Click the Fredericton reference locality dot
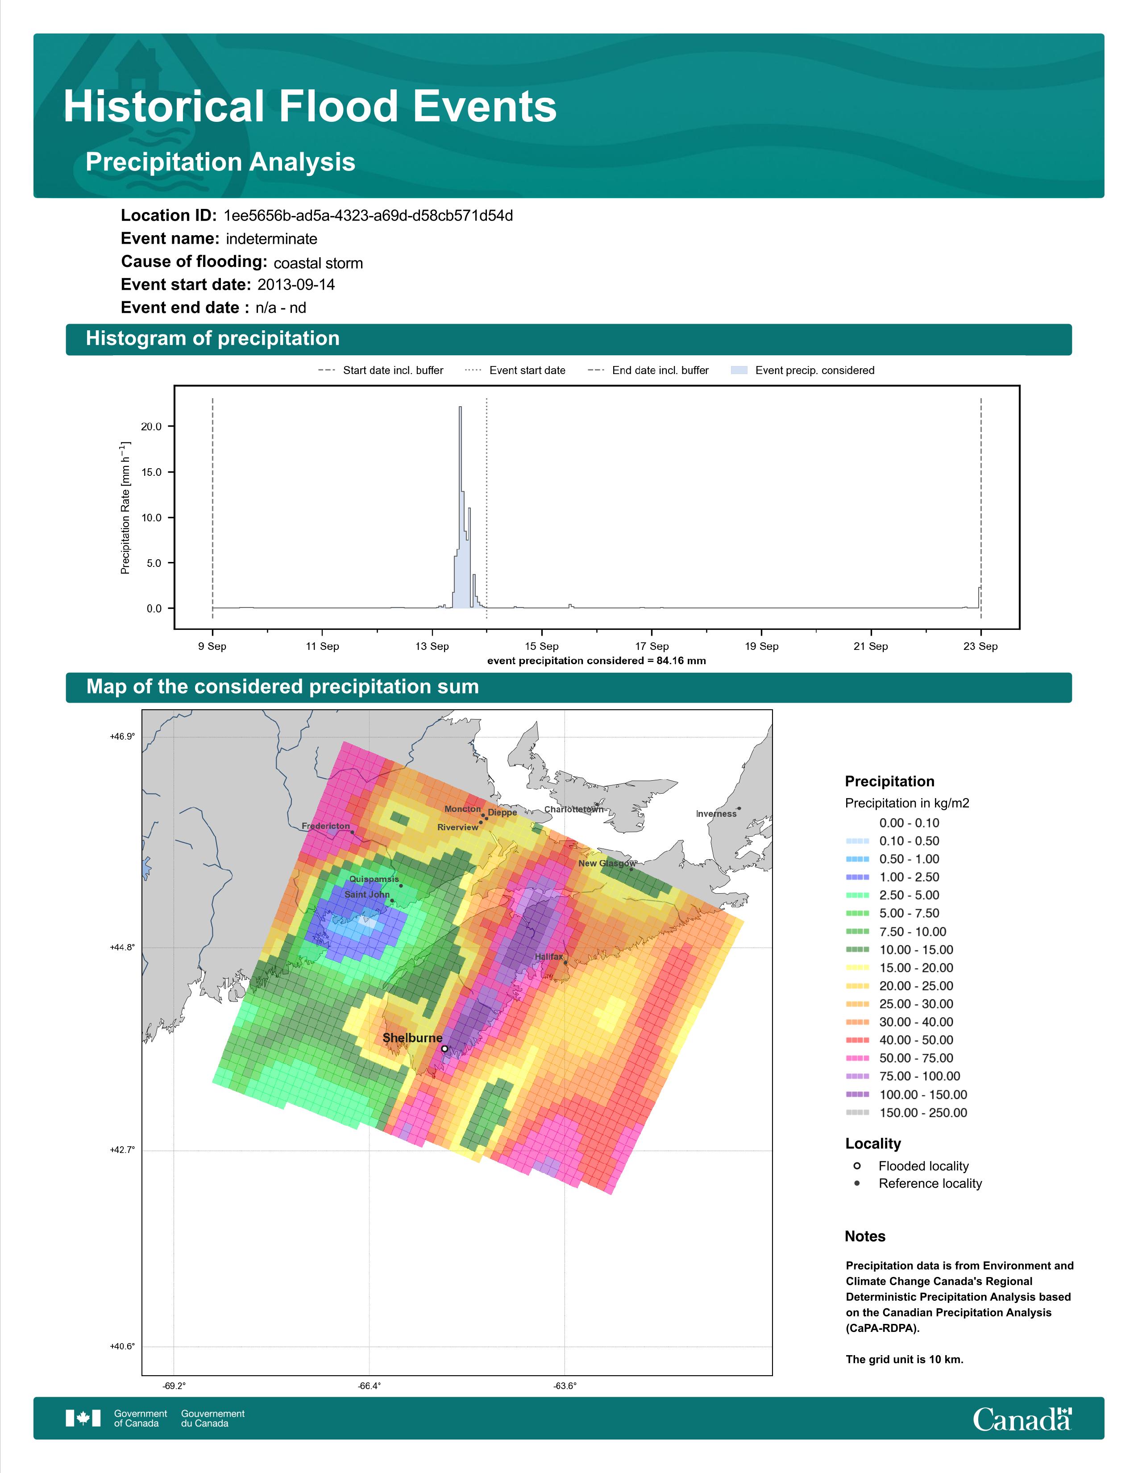 (353, 832)
